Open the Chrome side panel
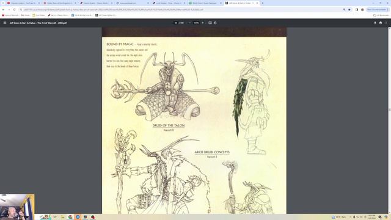391x220 pixels. (357, 10)
